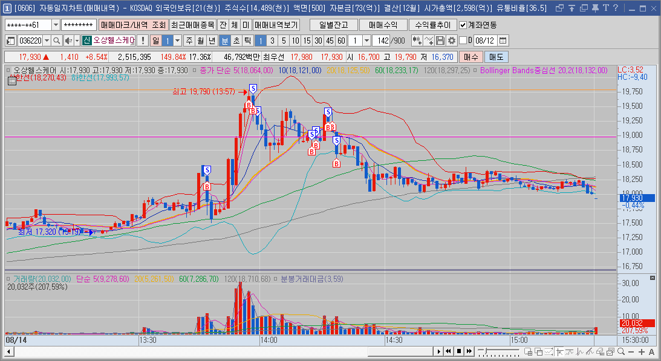This screenshot has width=661, height=361.
Task: Toggle the D checkbox next to date field
Action: [x=463, y=41]
